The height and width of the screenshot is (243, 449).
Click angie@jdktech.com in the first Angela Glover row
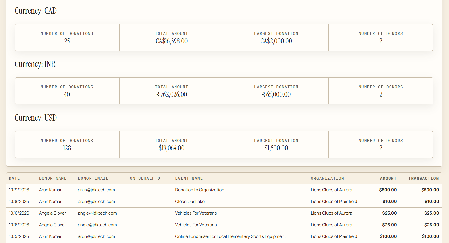97,213
